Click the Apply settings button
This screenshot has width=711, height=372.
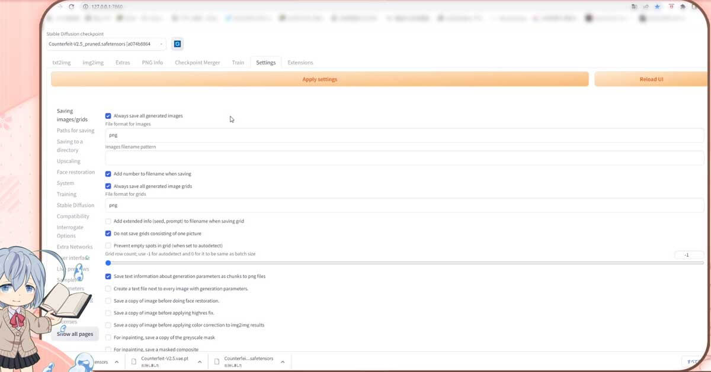320,79
